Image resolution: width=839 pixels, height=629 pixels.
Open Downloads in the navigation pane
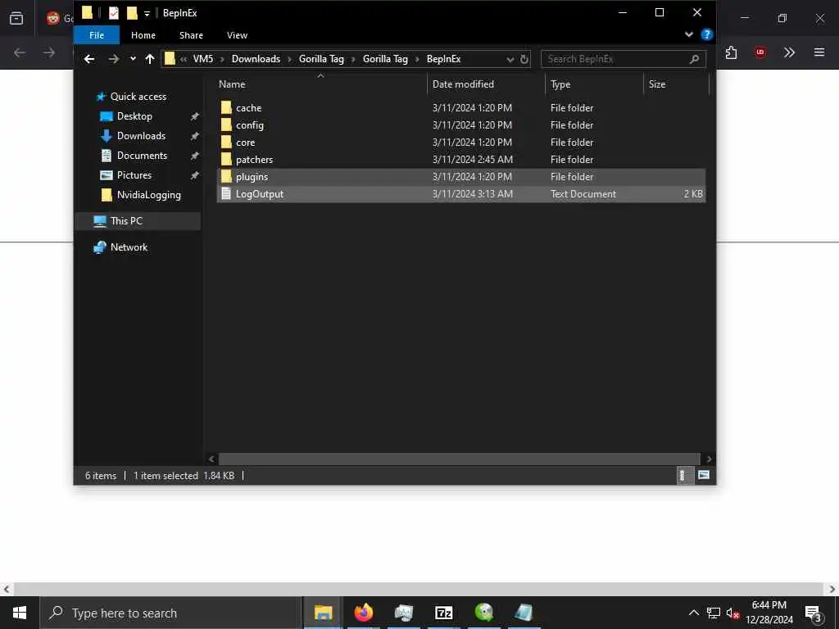[141, 136]
